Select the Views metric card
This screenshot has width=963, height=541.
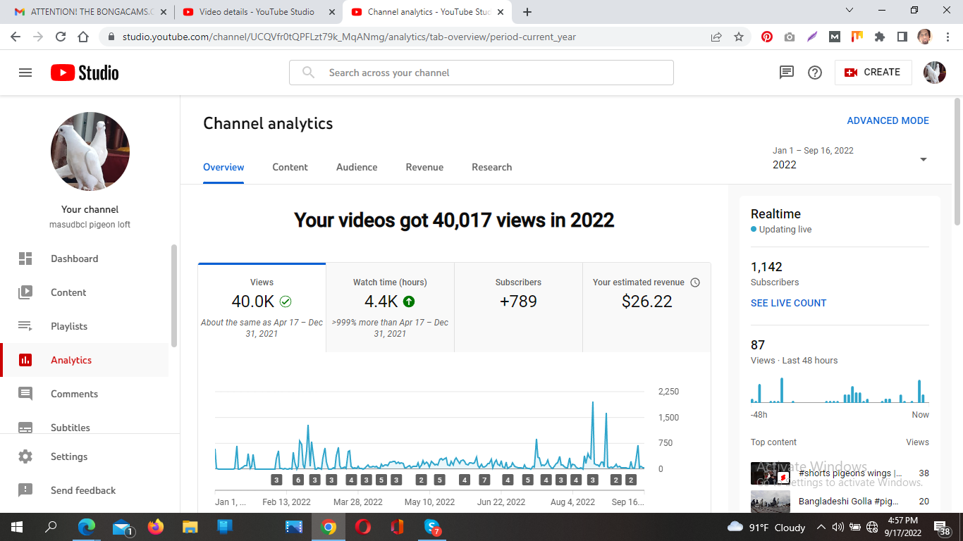(x=262, y=308)
